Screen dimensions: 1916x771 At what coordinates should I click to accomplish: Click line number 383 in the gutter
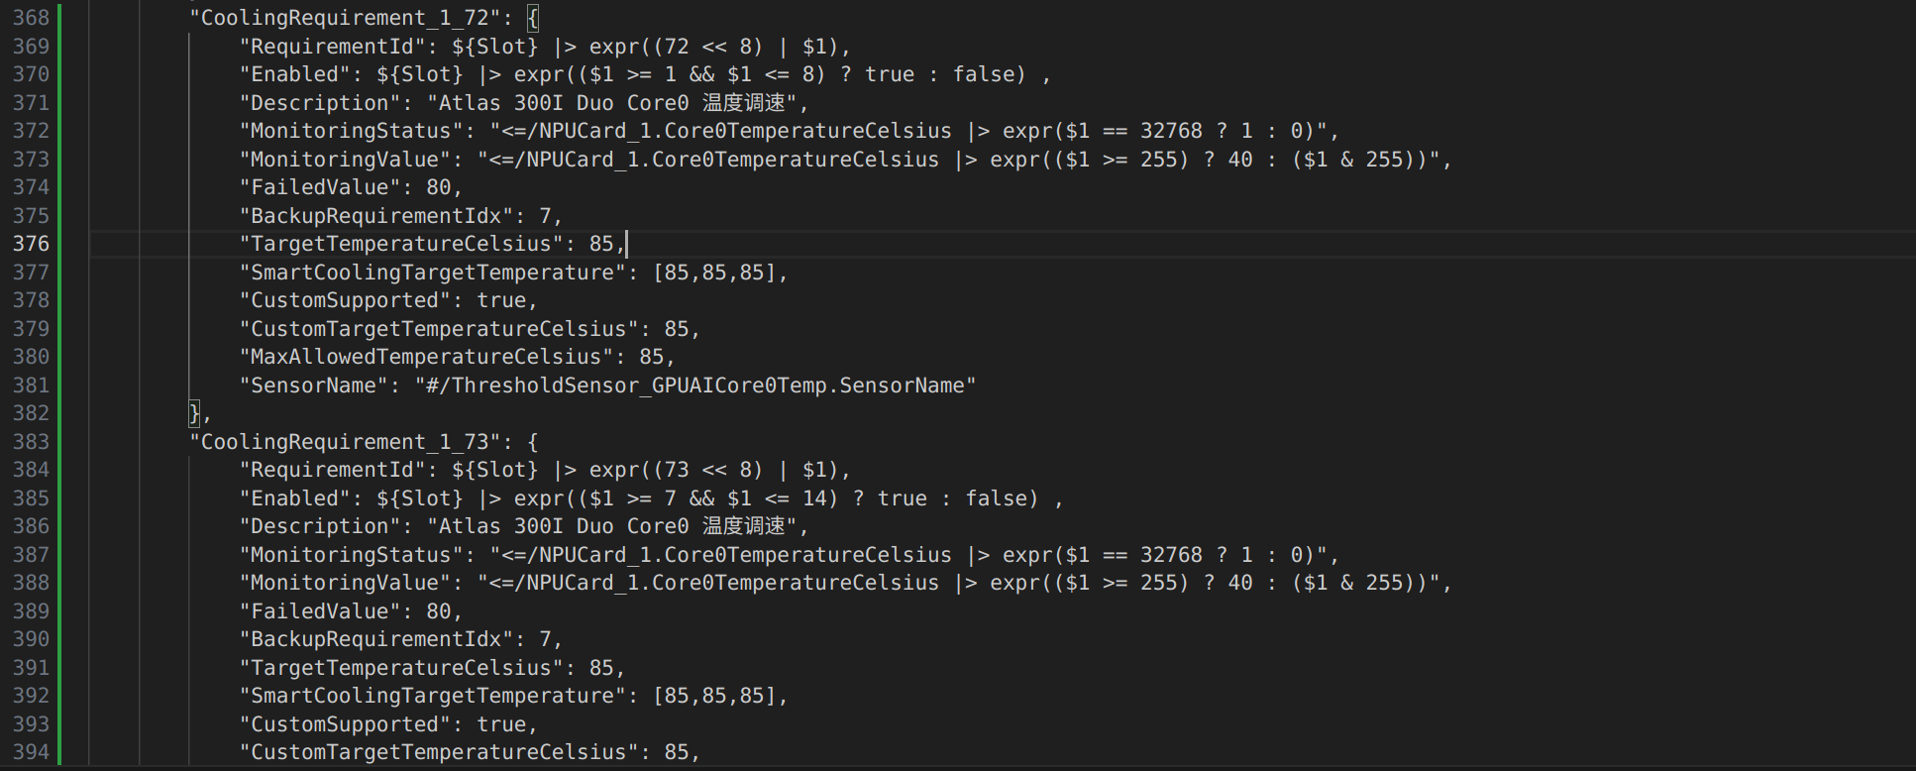31,442
